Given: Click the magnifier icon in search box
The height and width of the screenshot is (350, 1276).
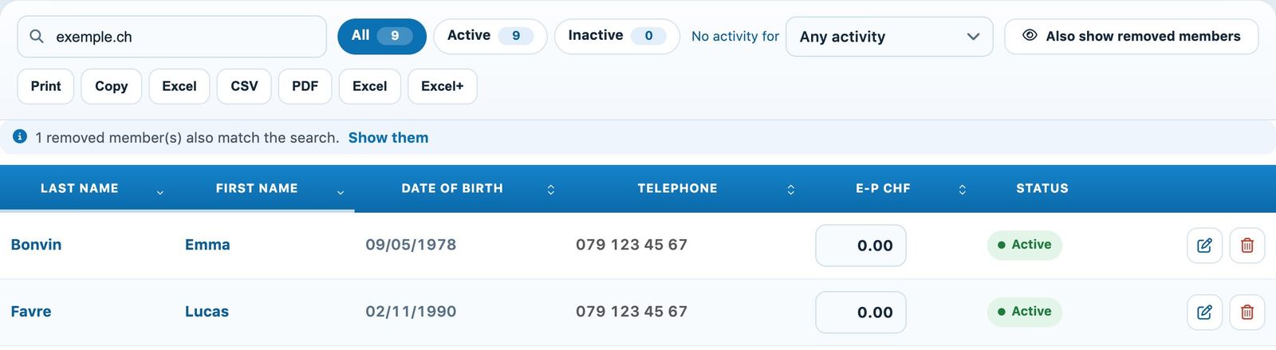Looking at the screenshot, I should tap(37, 37).
